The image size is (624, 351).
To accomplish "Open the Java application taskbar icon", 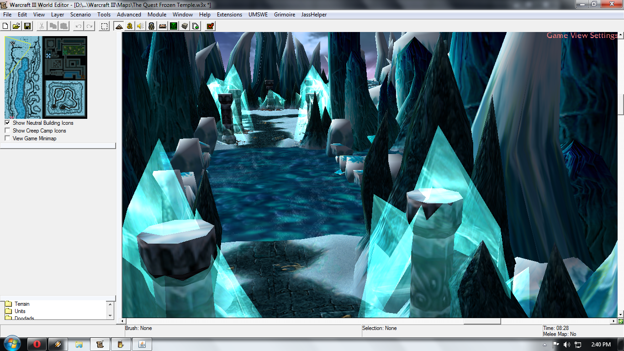I will pyautogui.click(x=142, y=344).
